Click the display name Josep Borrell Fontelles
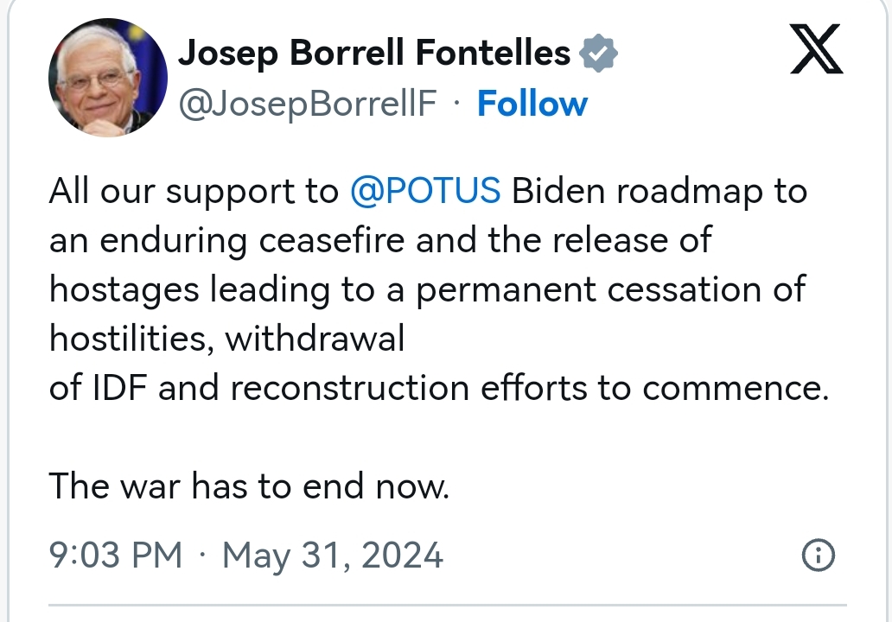This screenshot has height=622, width=892. click(373, 54)
